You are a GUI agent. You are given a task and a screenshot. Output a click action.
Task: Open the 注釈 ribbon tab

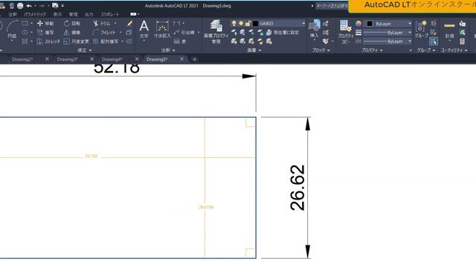[13, 14]
